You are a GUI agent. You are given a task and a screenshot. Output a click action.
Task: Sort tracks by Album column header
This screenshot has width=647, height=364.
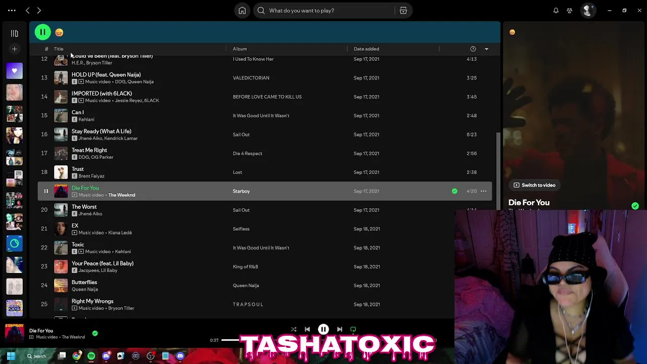point(240,49)
